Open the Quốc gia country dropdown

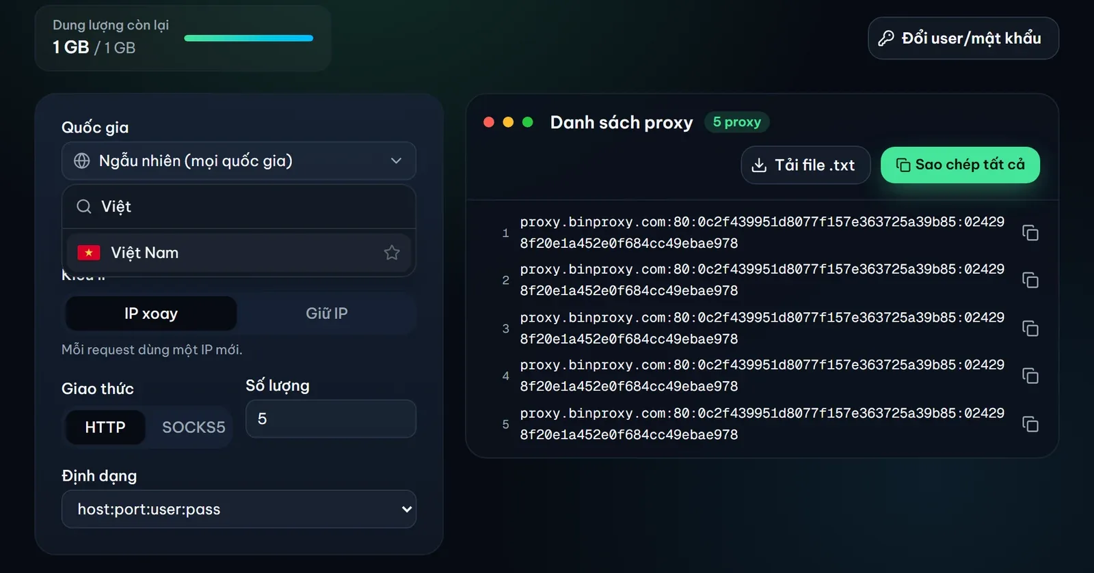point(239,160)
